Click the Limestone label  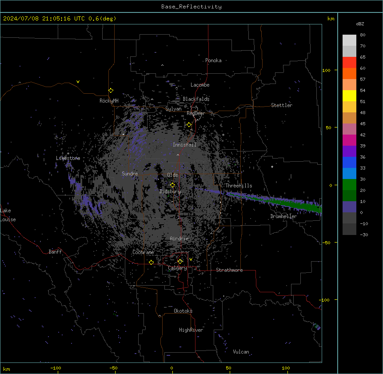(x=68, y=158)
